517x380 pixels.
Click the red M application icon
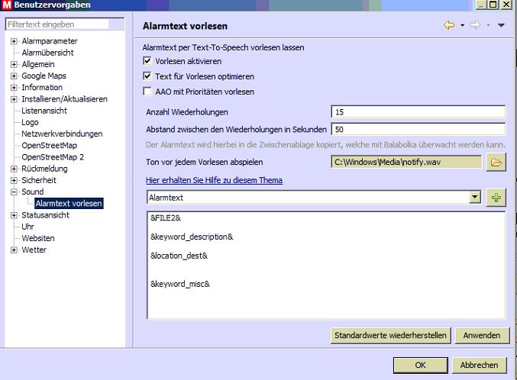[x=6, y=5]
